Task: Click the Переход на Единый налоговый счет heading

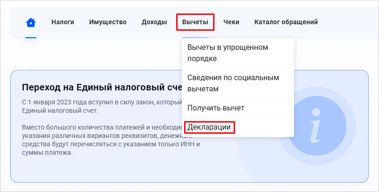Action: (x=102, y=87)
